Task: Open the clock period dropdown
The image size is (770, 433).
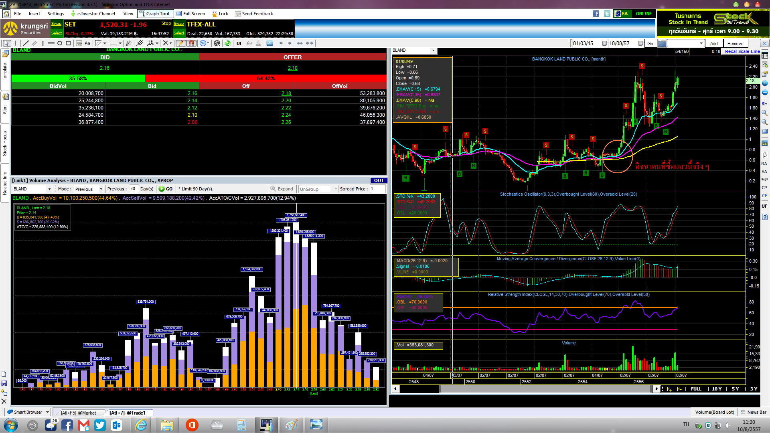Action: pyautogui.click(x=208, y=43)
